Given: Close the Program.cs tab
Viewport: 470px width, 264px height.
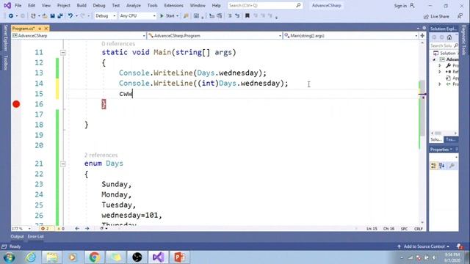Looking at the screenshot, I should [46, 29].
